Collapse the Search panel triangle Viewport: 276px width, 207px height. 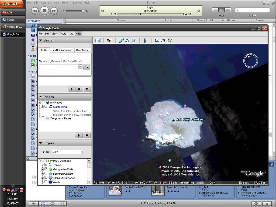pyautogui.click(x=40, y=40)
